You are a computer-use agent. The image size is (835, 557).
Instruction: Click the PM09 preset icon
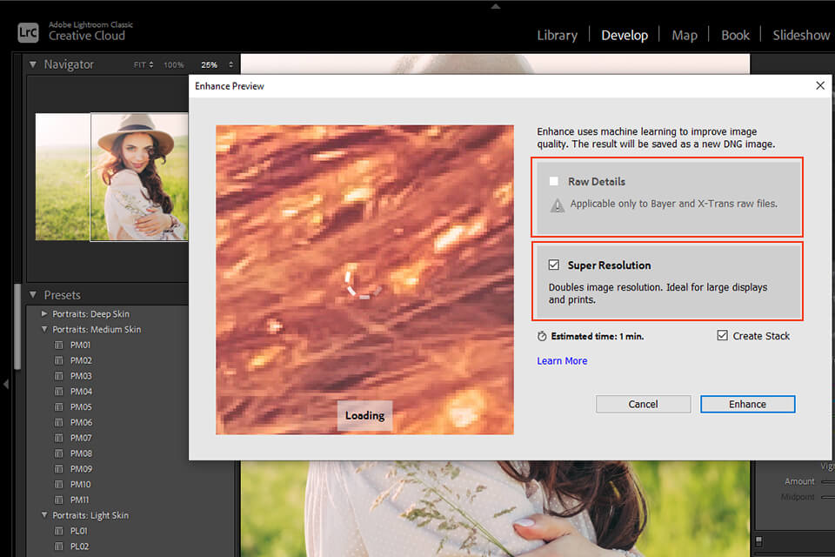[58, 468]
